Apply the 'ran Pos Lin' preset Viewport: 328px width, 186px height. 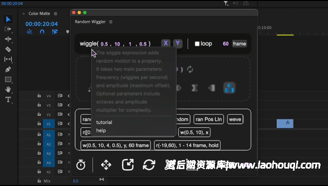click(x=208, y=119)
